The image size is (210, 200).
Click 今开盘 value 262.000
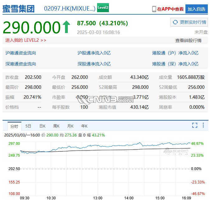(x=80, y=77)
